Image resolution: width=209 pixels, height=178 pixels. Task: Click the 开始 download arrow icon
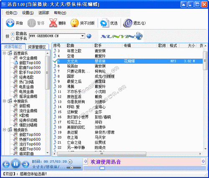[x=10, y=23]
